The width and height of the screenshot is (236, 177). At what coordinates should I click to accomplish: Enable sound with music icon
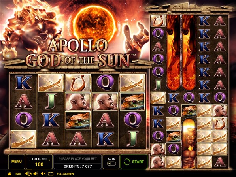(x=28, y=174)
